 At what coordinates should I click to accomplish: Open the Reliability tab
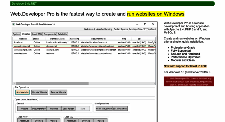62,34
